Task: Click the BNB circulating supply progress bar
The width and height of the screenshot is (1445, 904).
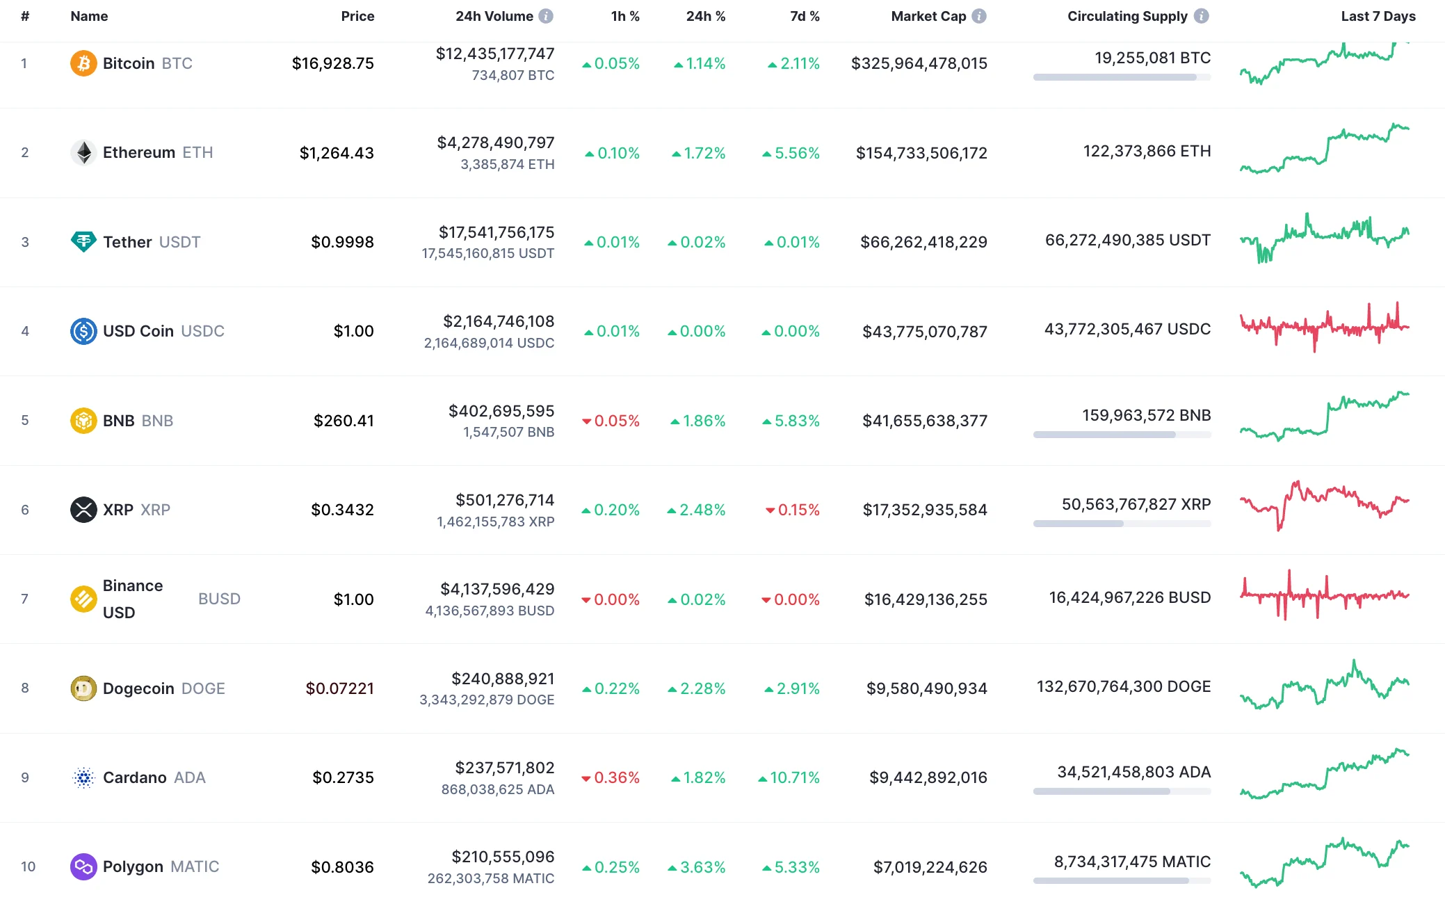Action: [x=1122, y=435]
